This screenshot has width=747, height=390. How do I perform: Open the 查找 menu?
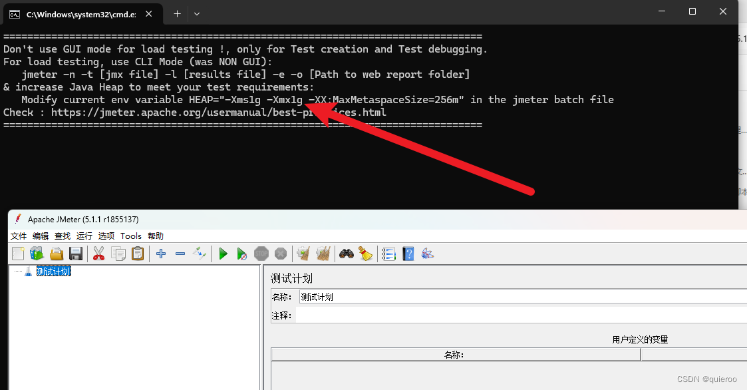tap(63, 236)
